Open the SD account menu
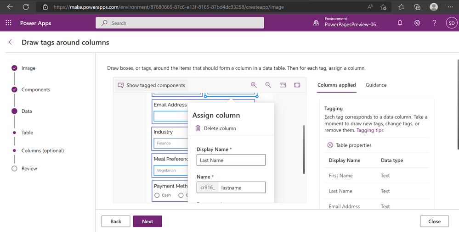 coord(452,23)
